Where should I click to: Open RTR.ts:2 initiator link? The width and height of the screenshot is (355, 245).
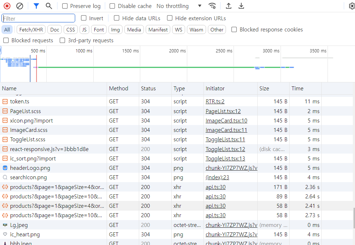(215, 102)
